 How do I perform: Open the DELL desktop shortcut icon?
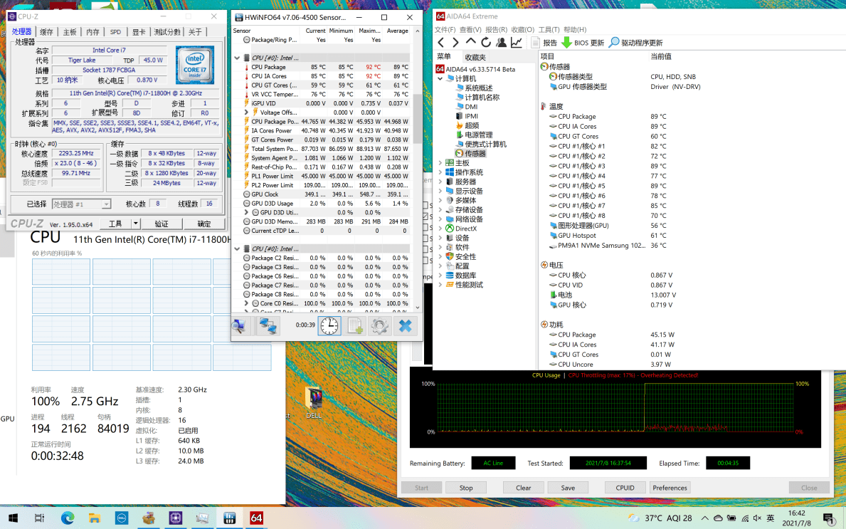(314, 403)
